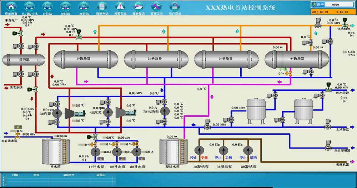The width and height of the screenshot is (357, 188).
Task: Click the 来自电厂 inlet label
Action: point(11,20)
